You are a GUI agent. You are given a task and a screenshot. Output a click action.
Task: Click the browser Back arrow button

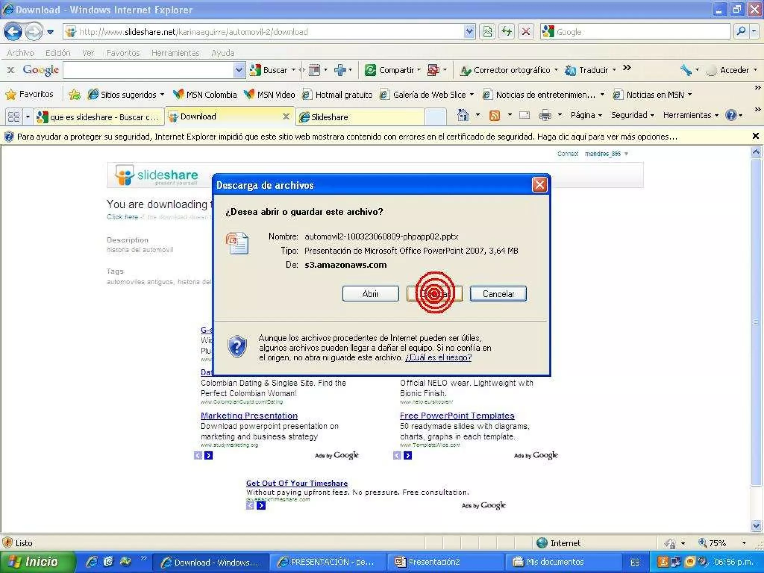13,32
